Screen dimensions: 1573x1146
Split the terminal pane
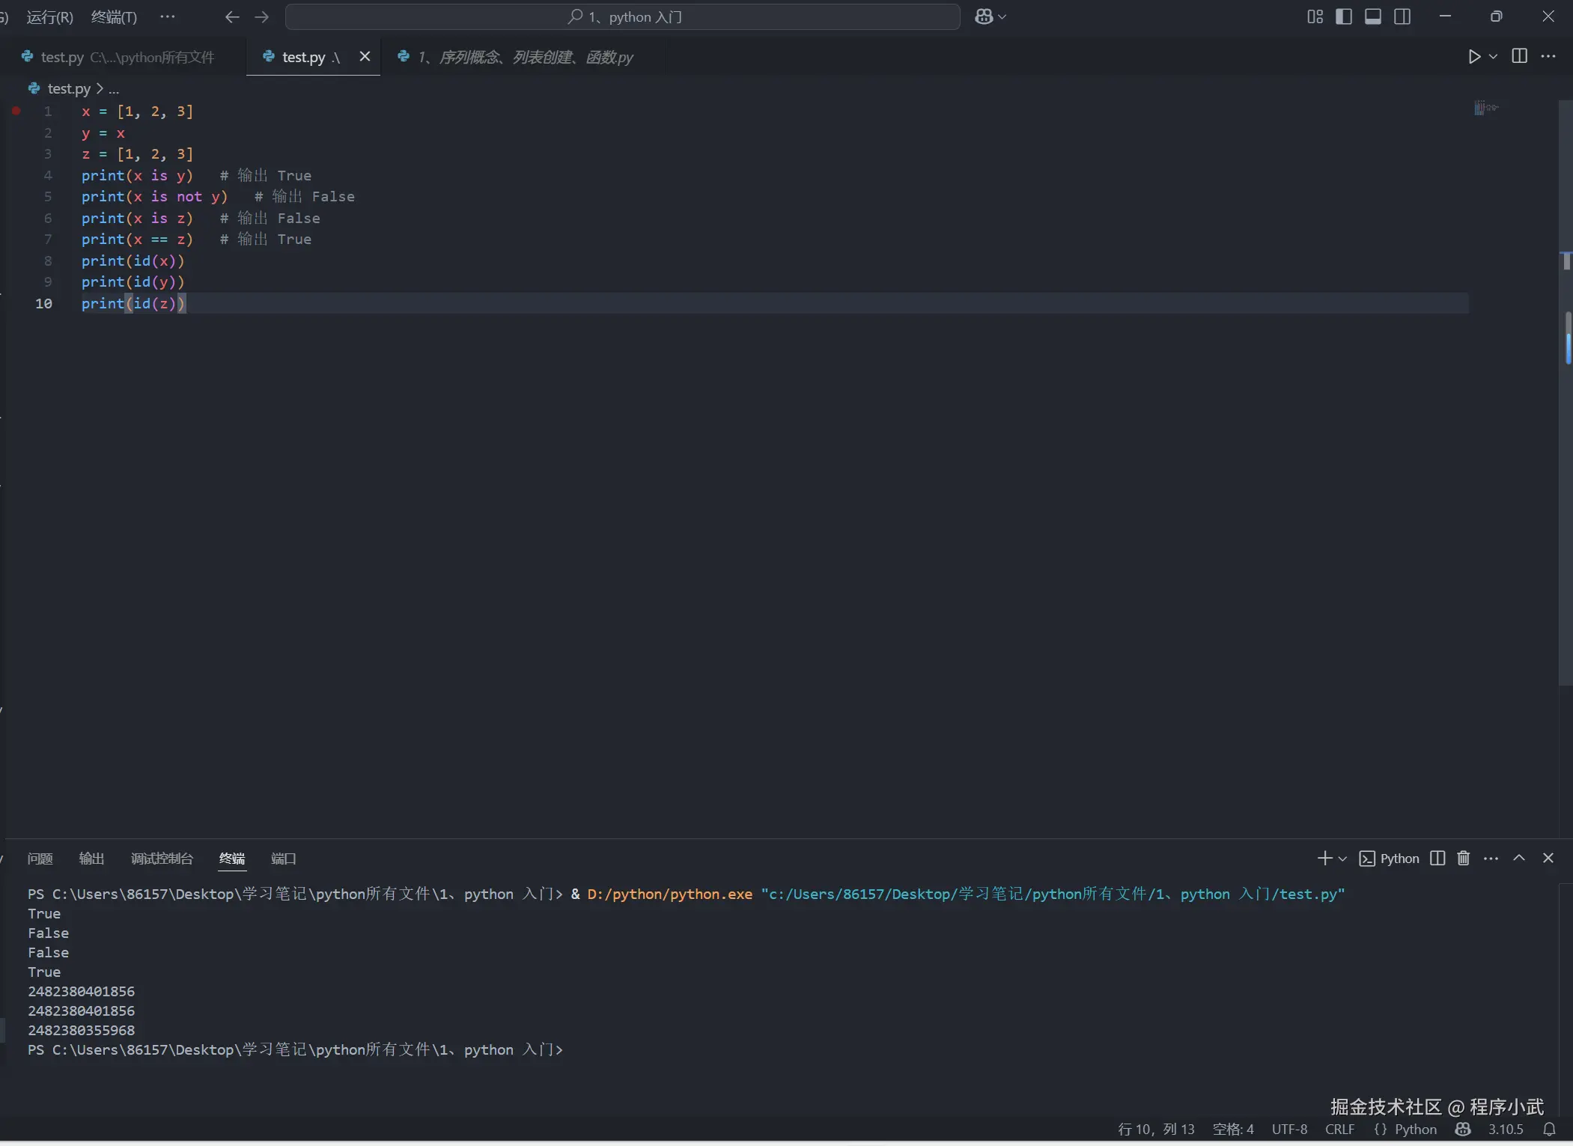(1437, 858)
